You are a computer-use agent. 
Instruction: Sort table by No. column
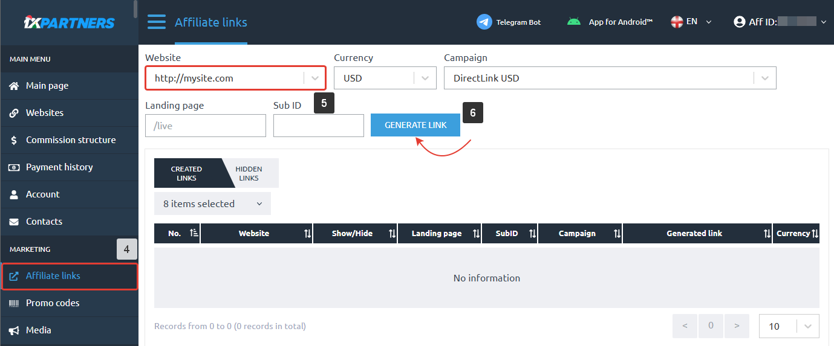[x=194, y=234]
